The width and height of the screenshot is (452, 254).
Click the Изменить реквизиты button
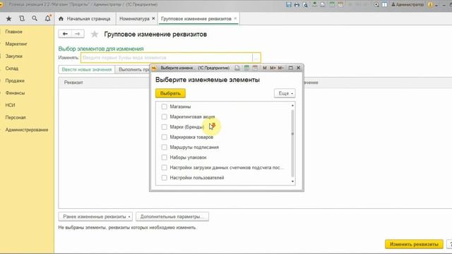pyautogui.click(x=414, y=244)
